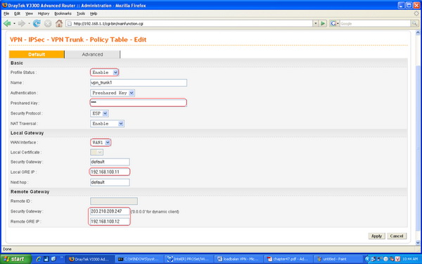Click the taskbar clock 10:44 AM
This screenshot has height=264, width=422.
pyautogui.click(x=410, y=259)
